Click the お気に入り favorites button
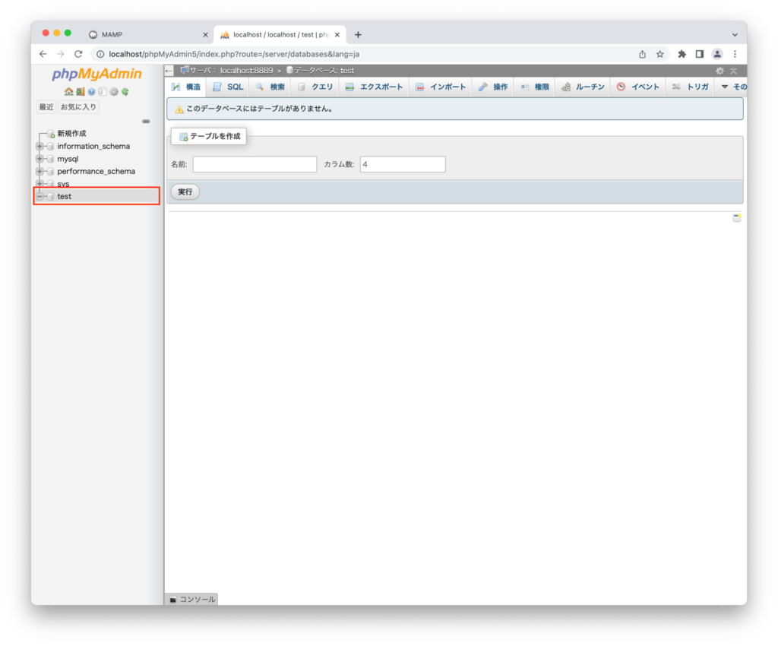This screenshot has height=646, width=778. click(x=78, y=107)
